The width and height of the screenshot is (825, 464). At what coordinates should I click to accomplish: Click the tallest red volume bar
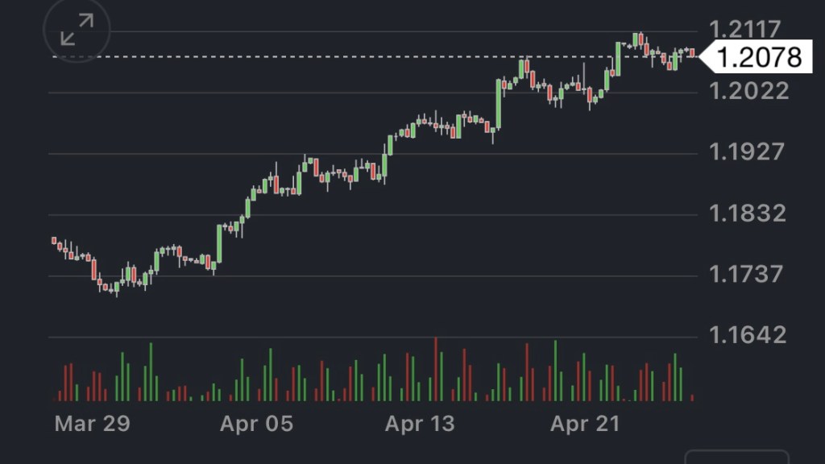pyautogui.click(x=436, y=369)
